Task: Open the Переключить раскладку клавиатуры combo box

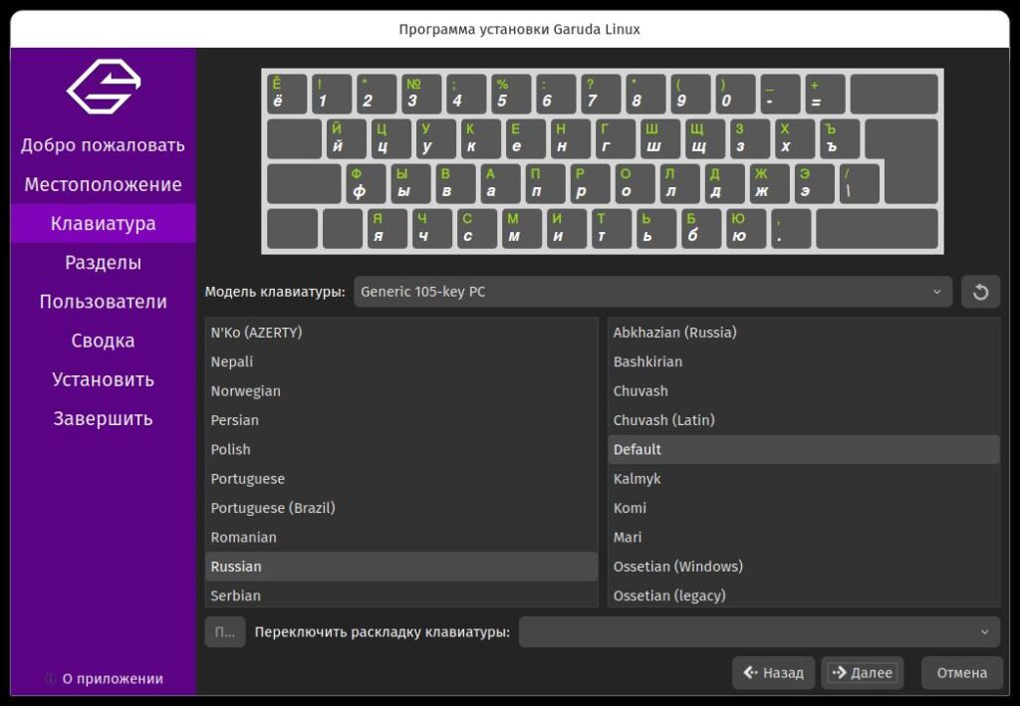Action: coord(758,632)
